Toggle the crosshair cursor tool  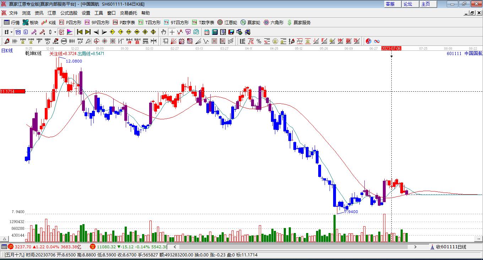172,32
